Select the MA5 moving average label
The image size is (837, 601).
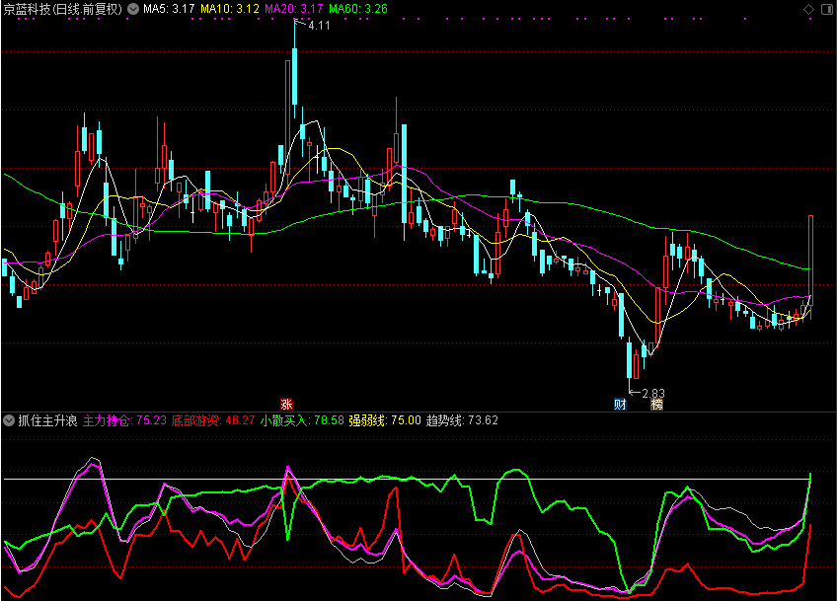pos(169,9)
